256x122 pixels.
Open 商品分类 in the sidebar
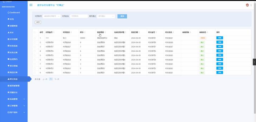[x=14, y=72]
